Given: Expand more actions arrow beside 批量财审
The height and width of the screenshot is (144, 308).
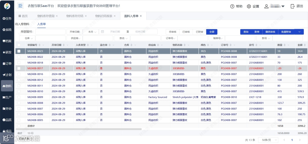Looking at the screenshot, I should tap(299, 32).
